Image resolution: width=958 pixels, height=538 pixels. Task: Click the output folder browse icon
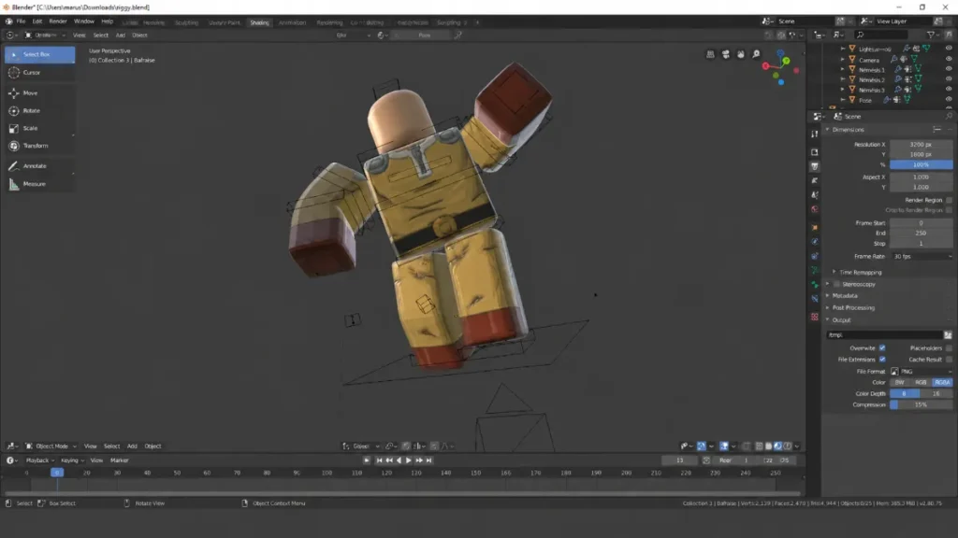(948, 335)
